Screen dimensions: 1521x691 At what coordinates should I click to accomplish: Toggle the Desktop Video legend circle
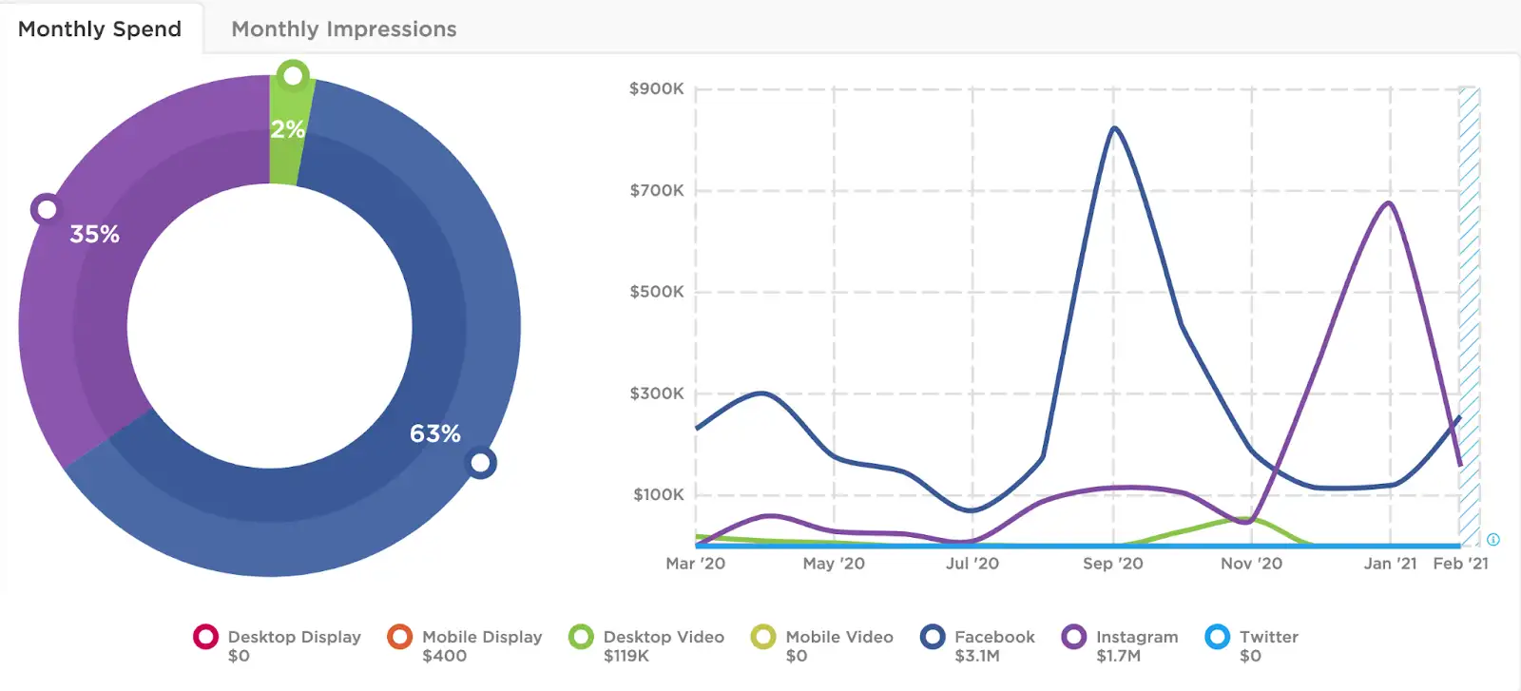click(581, 637)
